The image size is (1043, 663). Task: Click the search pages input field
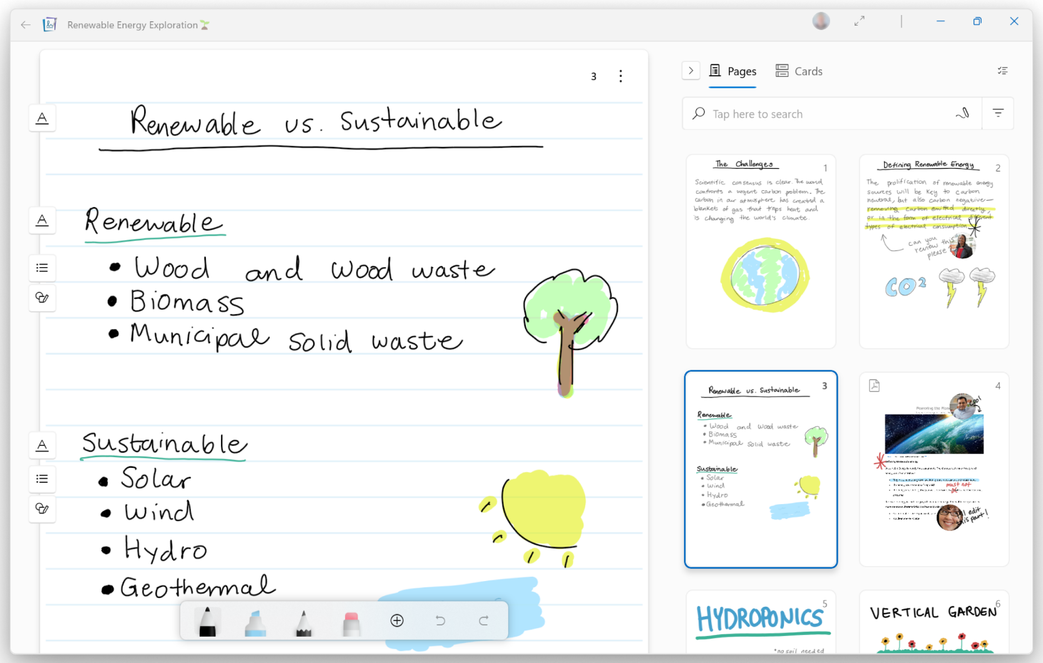coord(826,114)
